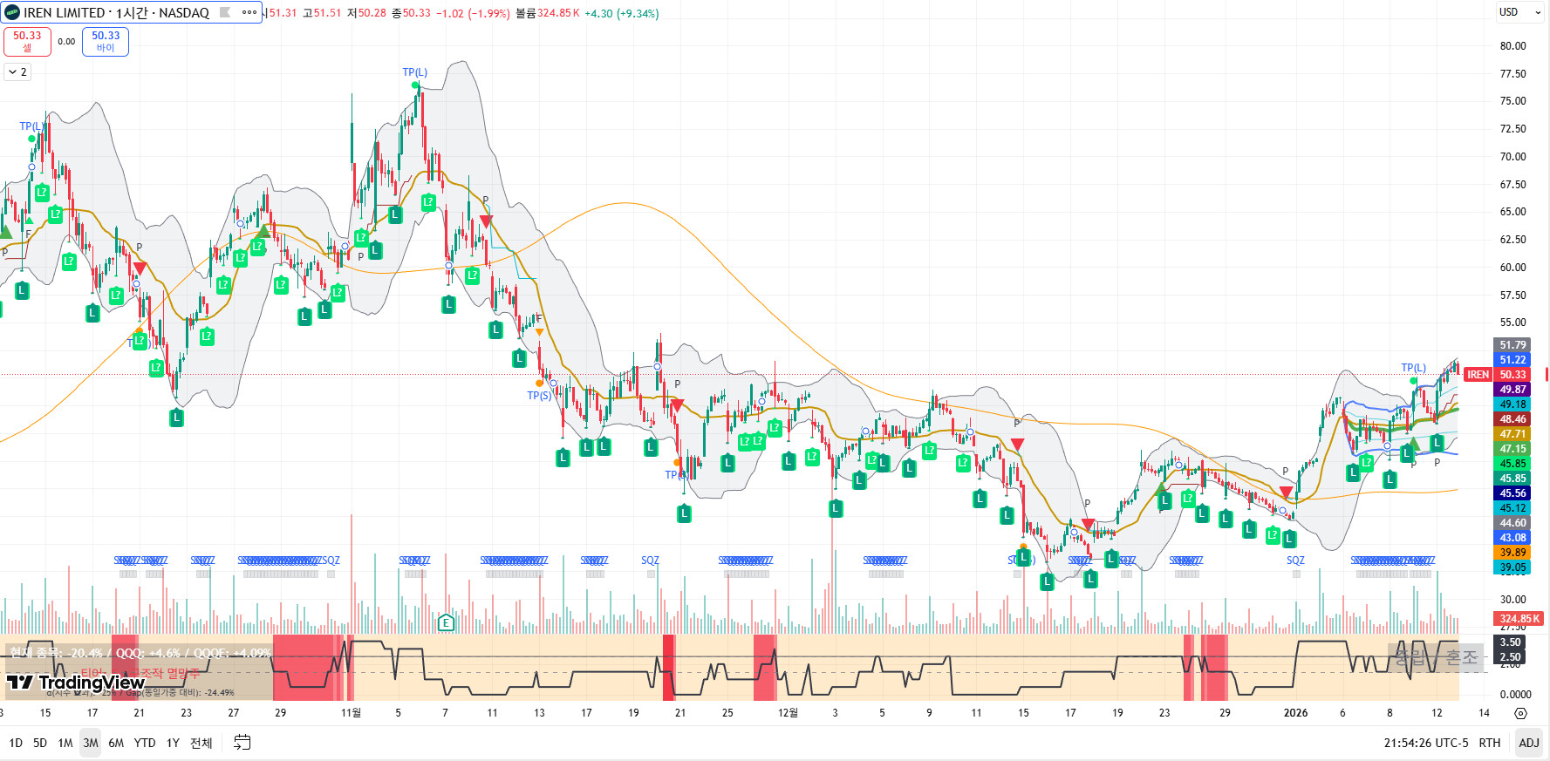
Task: Click the 65.00 price axis value
Action: [x=1512, y=212]
